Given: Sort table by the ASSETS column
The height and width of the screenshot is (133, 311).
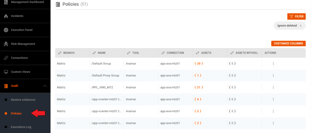Looking at the screenshot, I should [198, 53].
